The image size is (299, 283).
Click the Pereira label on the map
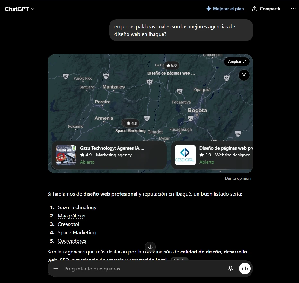pyautogui.click(x=102, y=102)
